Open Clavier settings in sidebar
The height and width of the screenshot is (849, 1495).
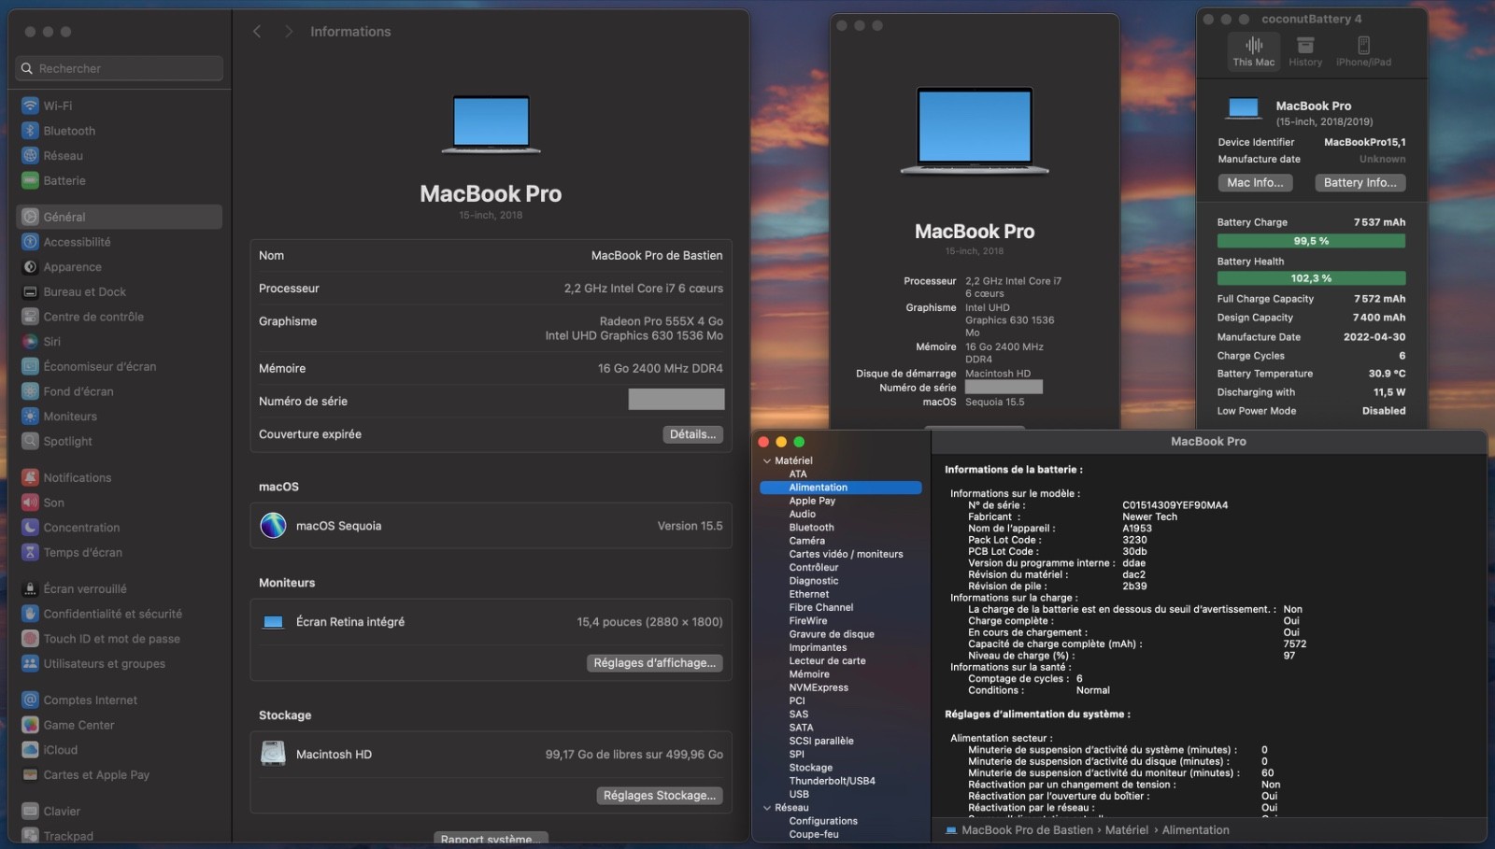(119, 812)
